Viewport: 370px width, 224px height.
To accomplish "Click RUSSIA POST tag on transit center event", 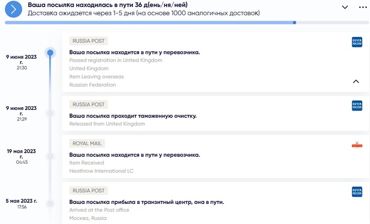I will pyautogui.click(x=89, y=190).
